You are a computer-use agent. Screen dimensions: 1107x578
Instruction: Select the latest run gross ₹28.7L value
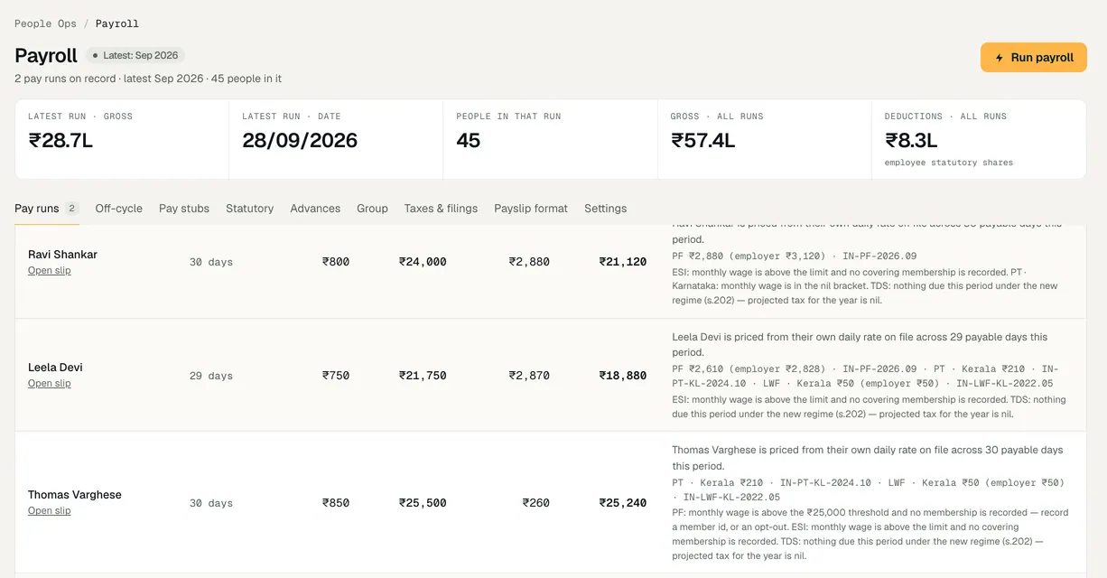pos(60,141)
